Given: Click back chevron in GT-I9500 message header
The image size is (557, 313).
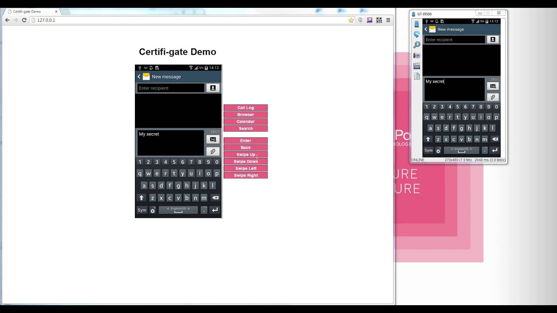Looking at the screenshot, I should [x=426, y=29].
